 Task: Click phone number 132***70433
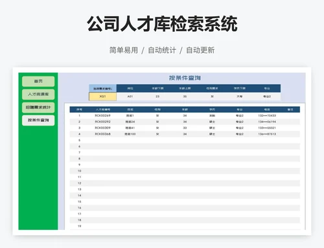pyautogui.click(x=267, y=116)
